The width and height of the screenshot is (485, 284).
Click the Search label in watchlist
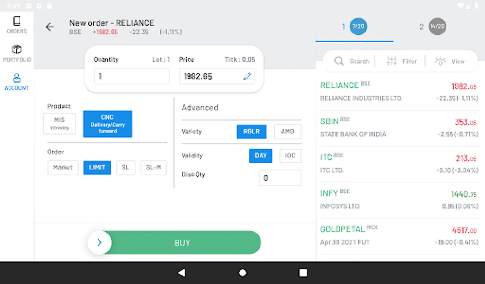click(x=359, y=61)
